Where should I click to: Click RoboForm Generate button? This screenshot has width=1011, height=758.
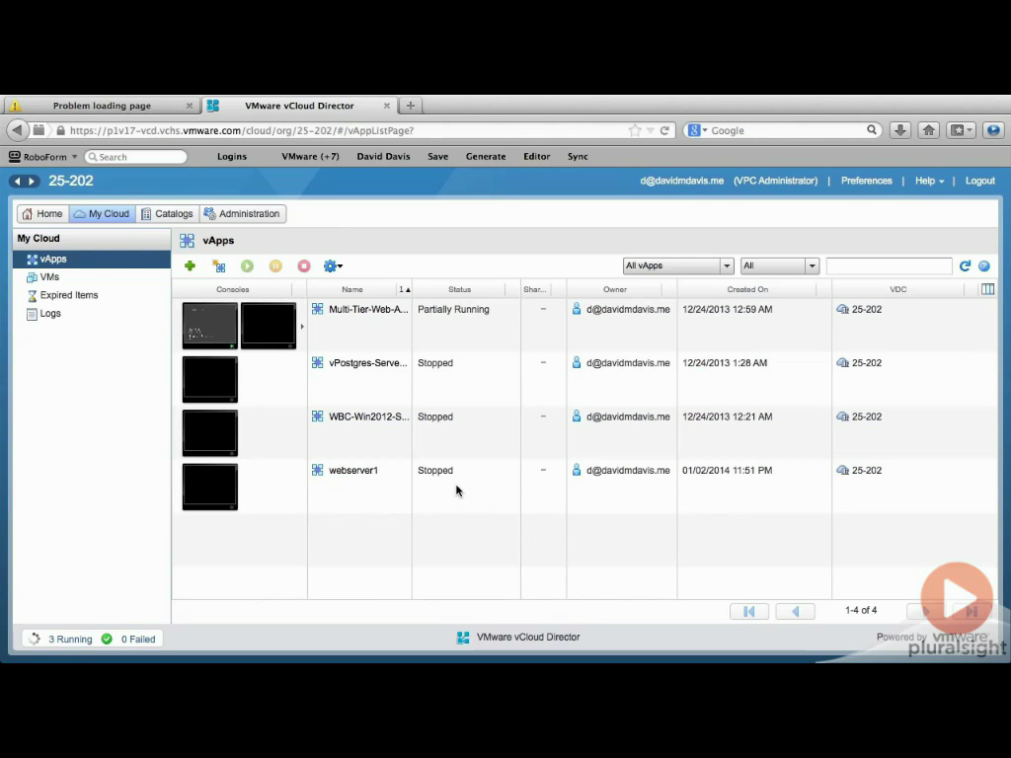[486, 157]
